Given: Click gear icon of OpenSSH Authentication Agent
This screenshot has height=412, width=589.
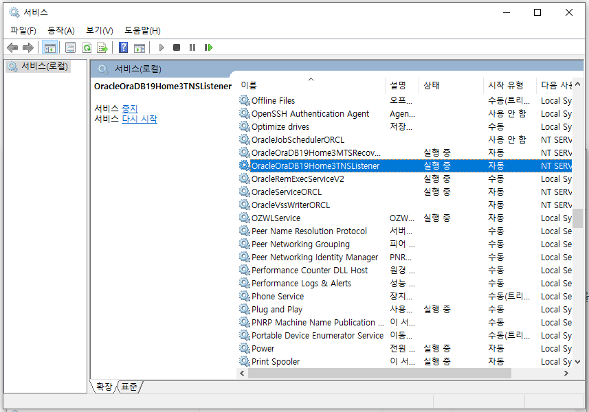Looking at the screenshot, I should coord(245,113).
